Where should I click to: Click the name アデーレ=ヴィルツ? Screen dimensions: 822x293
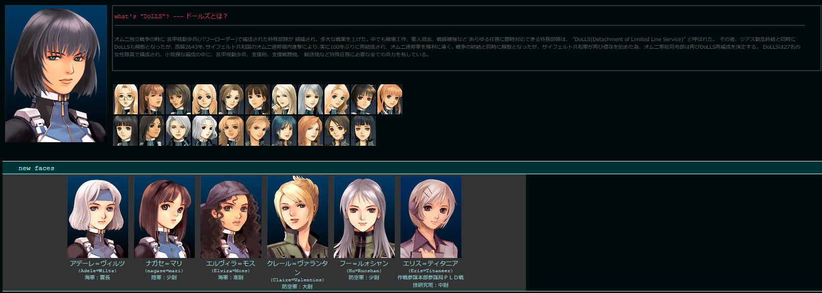98,264
